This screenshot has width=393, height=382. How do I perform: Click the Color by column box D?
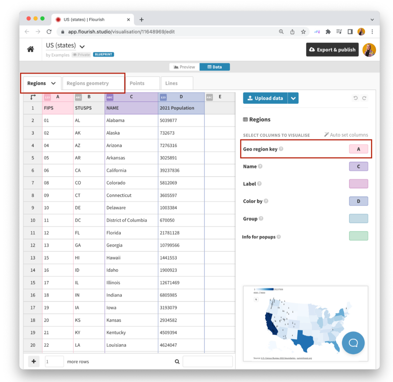click(x=358, y=201)
